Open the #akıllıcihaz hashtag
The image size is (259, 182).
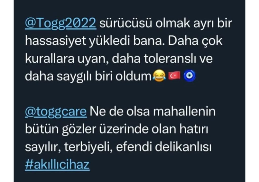57,164
